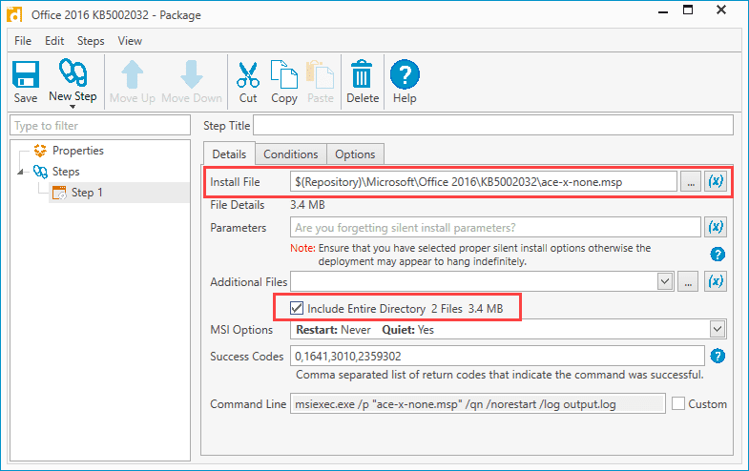Open silent install note help icon
Viewport: 749px width, 471px height.
718,255
